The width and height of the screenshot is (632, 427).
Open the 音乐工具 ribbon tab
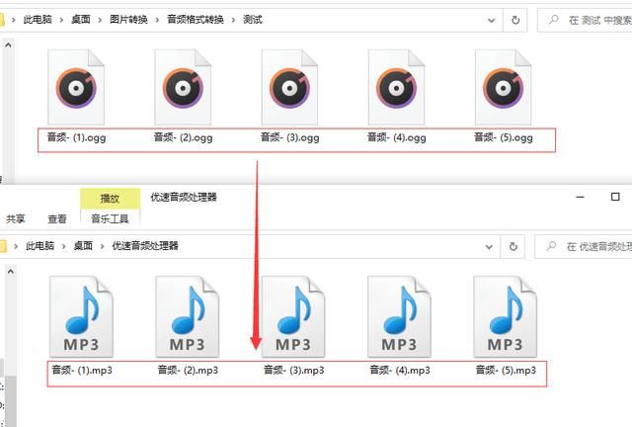110,219
